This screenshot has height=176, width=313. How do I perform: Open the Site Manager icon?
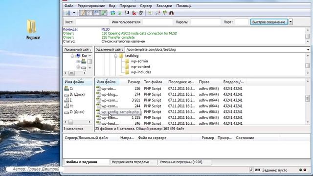pos(68,13)
